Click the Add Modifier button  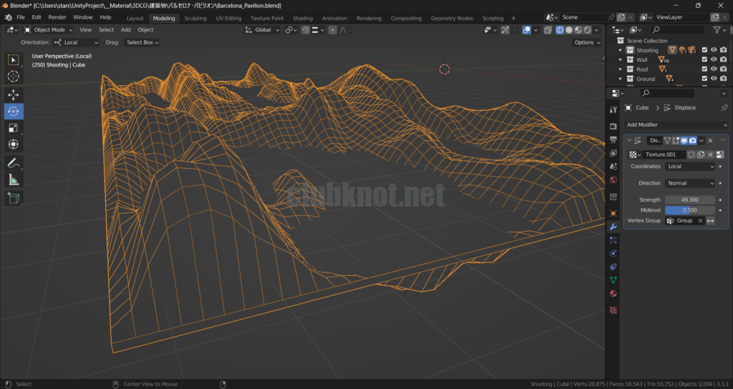point(676,124)
